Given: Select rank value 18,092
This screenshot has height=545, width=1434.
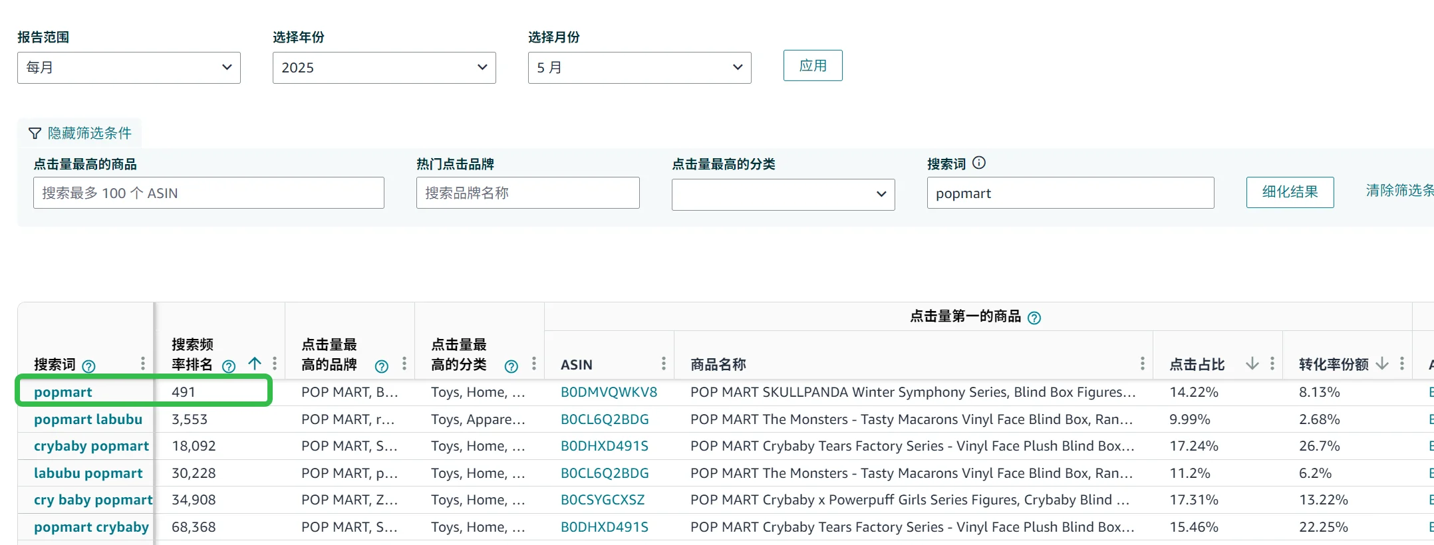Looking at the screenshot, I should [x=194, y=446].
